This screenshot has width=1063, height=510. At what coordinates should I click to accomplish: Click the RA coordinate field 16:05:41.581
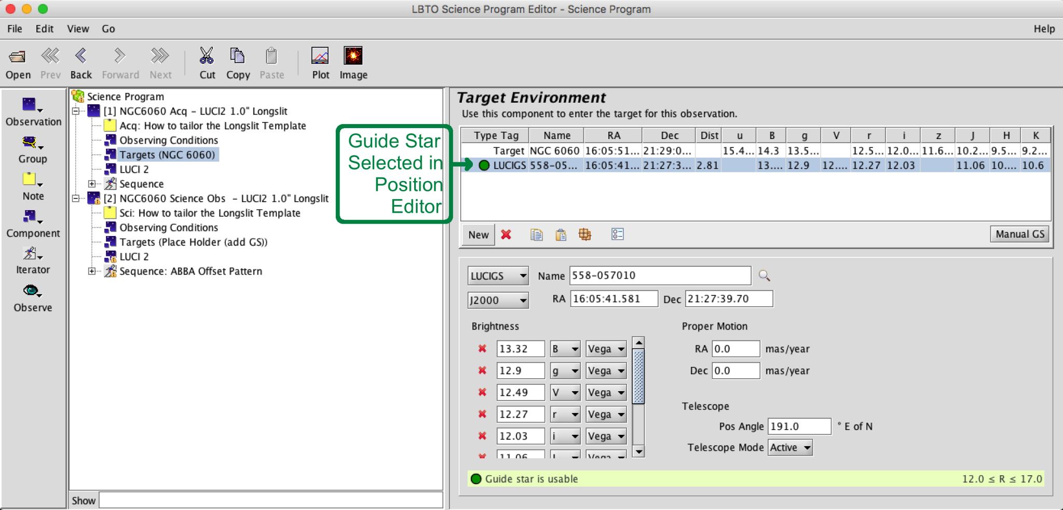point(614,299)
